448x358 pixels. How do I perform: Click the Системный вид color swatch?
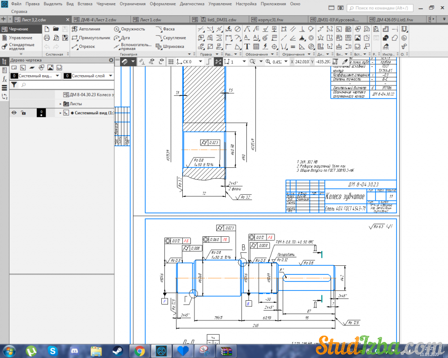[41, 113]
